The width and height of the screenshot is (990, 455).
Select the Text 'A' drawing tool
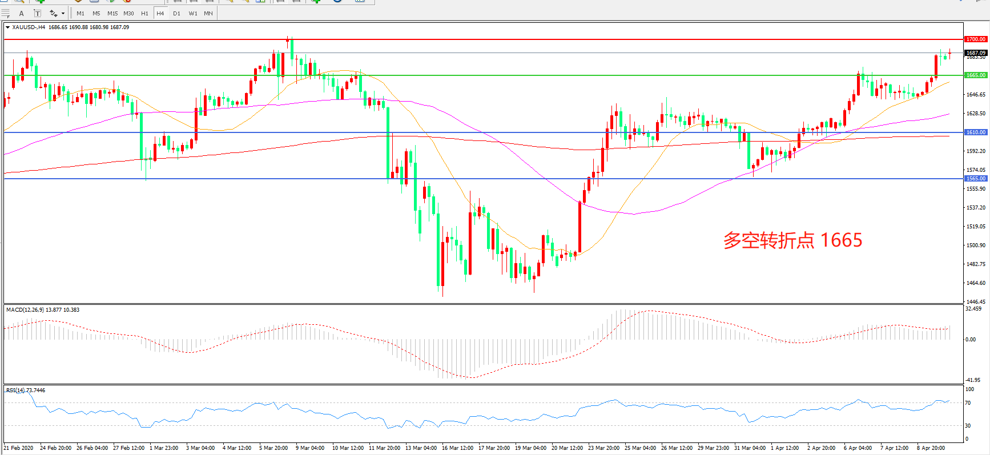[x=22, y=13]
